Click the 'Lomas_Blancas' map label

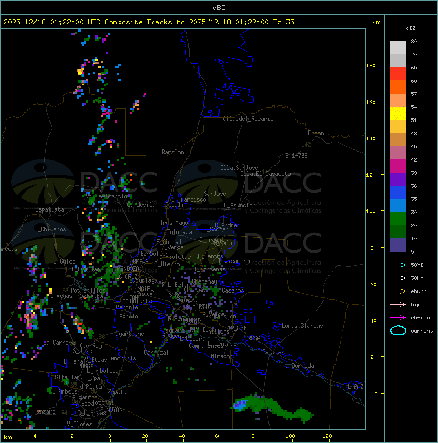tap(302, 326)
